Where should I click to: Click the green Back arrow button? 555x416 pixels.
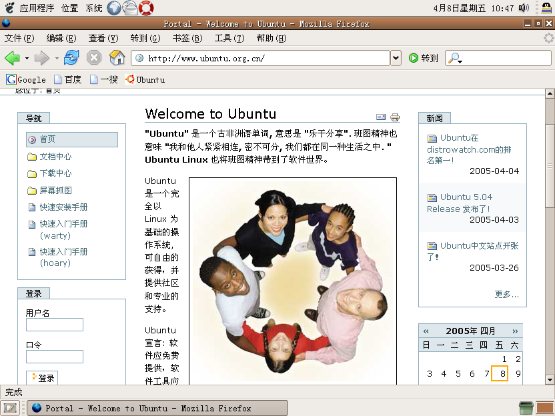pos(12,57)
